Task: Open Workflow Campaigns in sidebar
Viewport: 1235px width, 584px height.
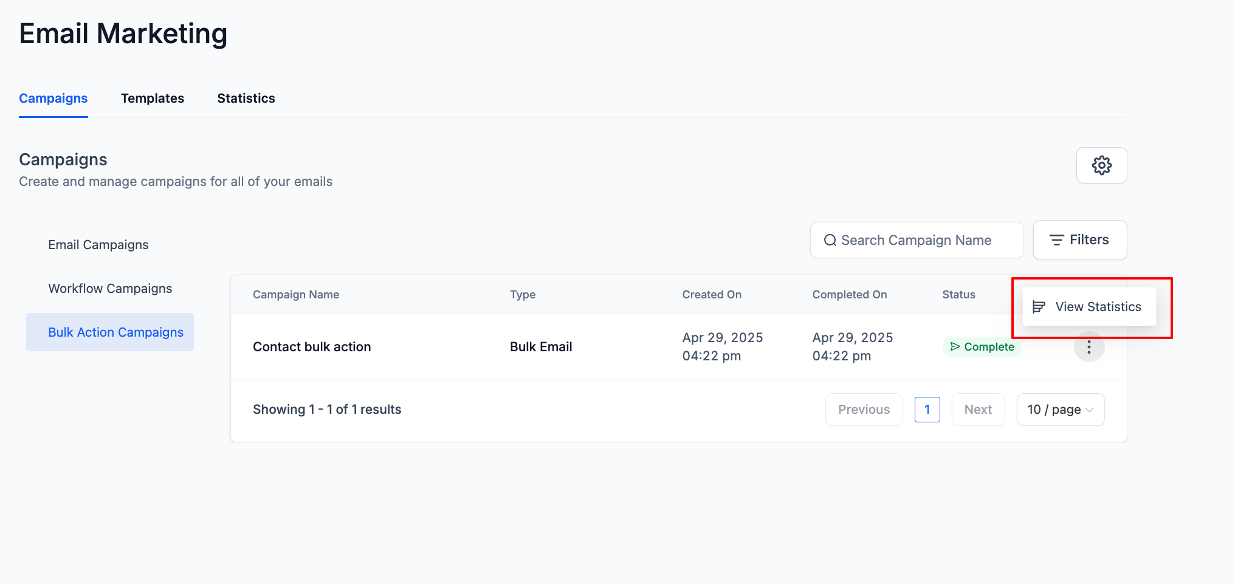Action: (x=110, y=289)
